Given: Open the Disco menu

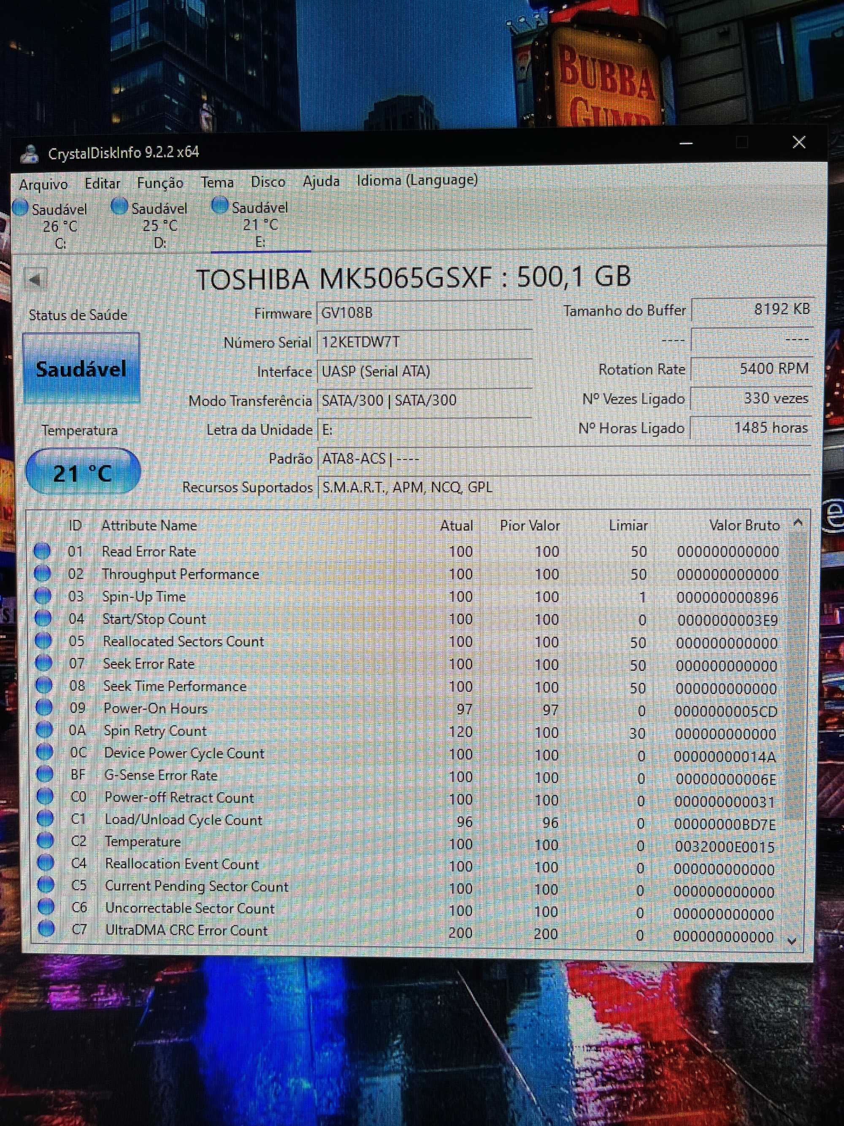Looking at the screenshot, I should coord(268,182).
